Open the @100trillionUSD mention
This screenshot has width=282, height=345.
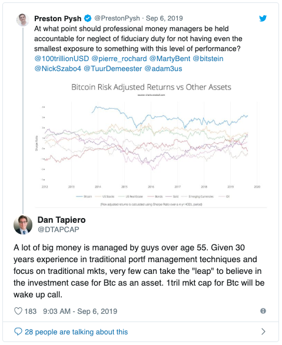pos(62,59)
